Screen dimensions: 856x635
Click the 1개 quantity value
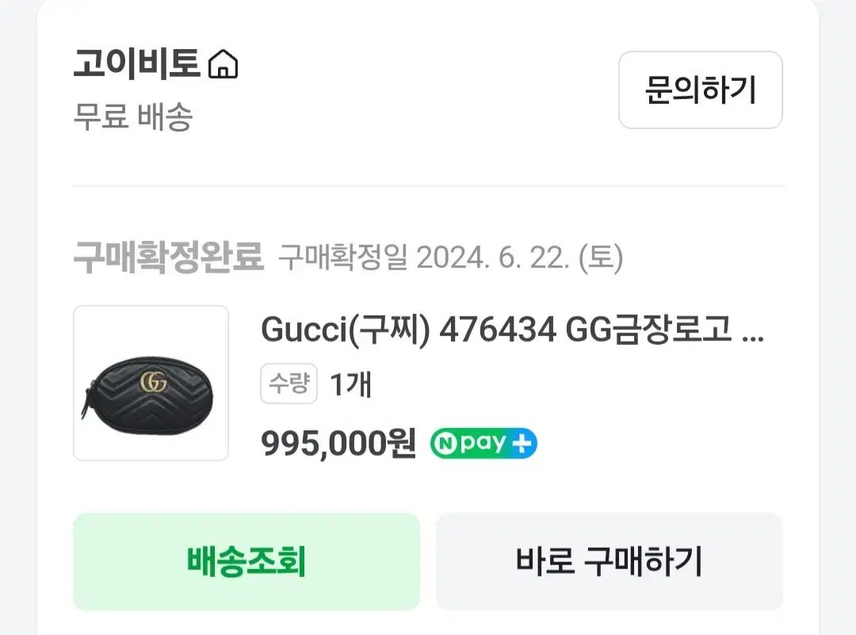tap(350, 384)
